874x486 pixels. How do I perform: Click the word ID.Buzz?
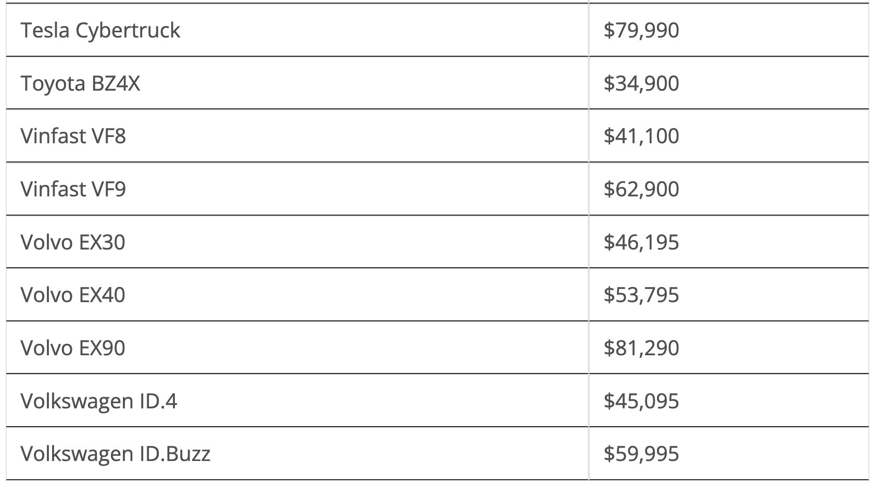175,454
